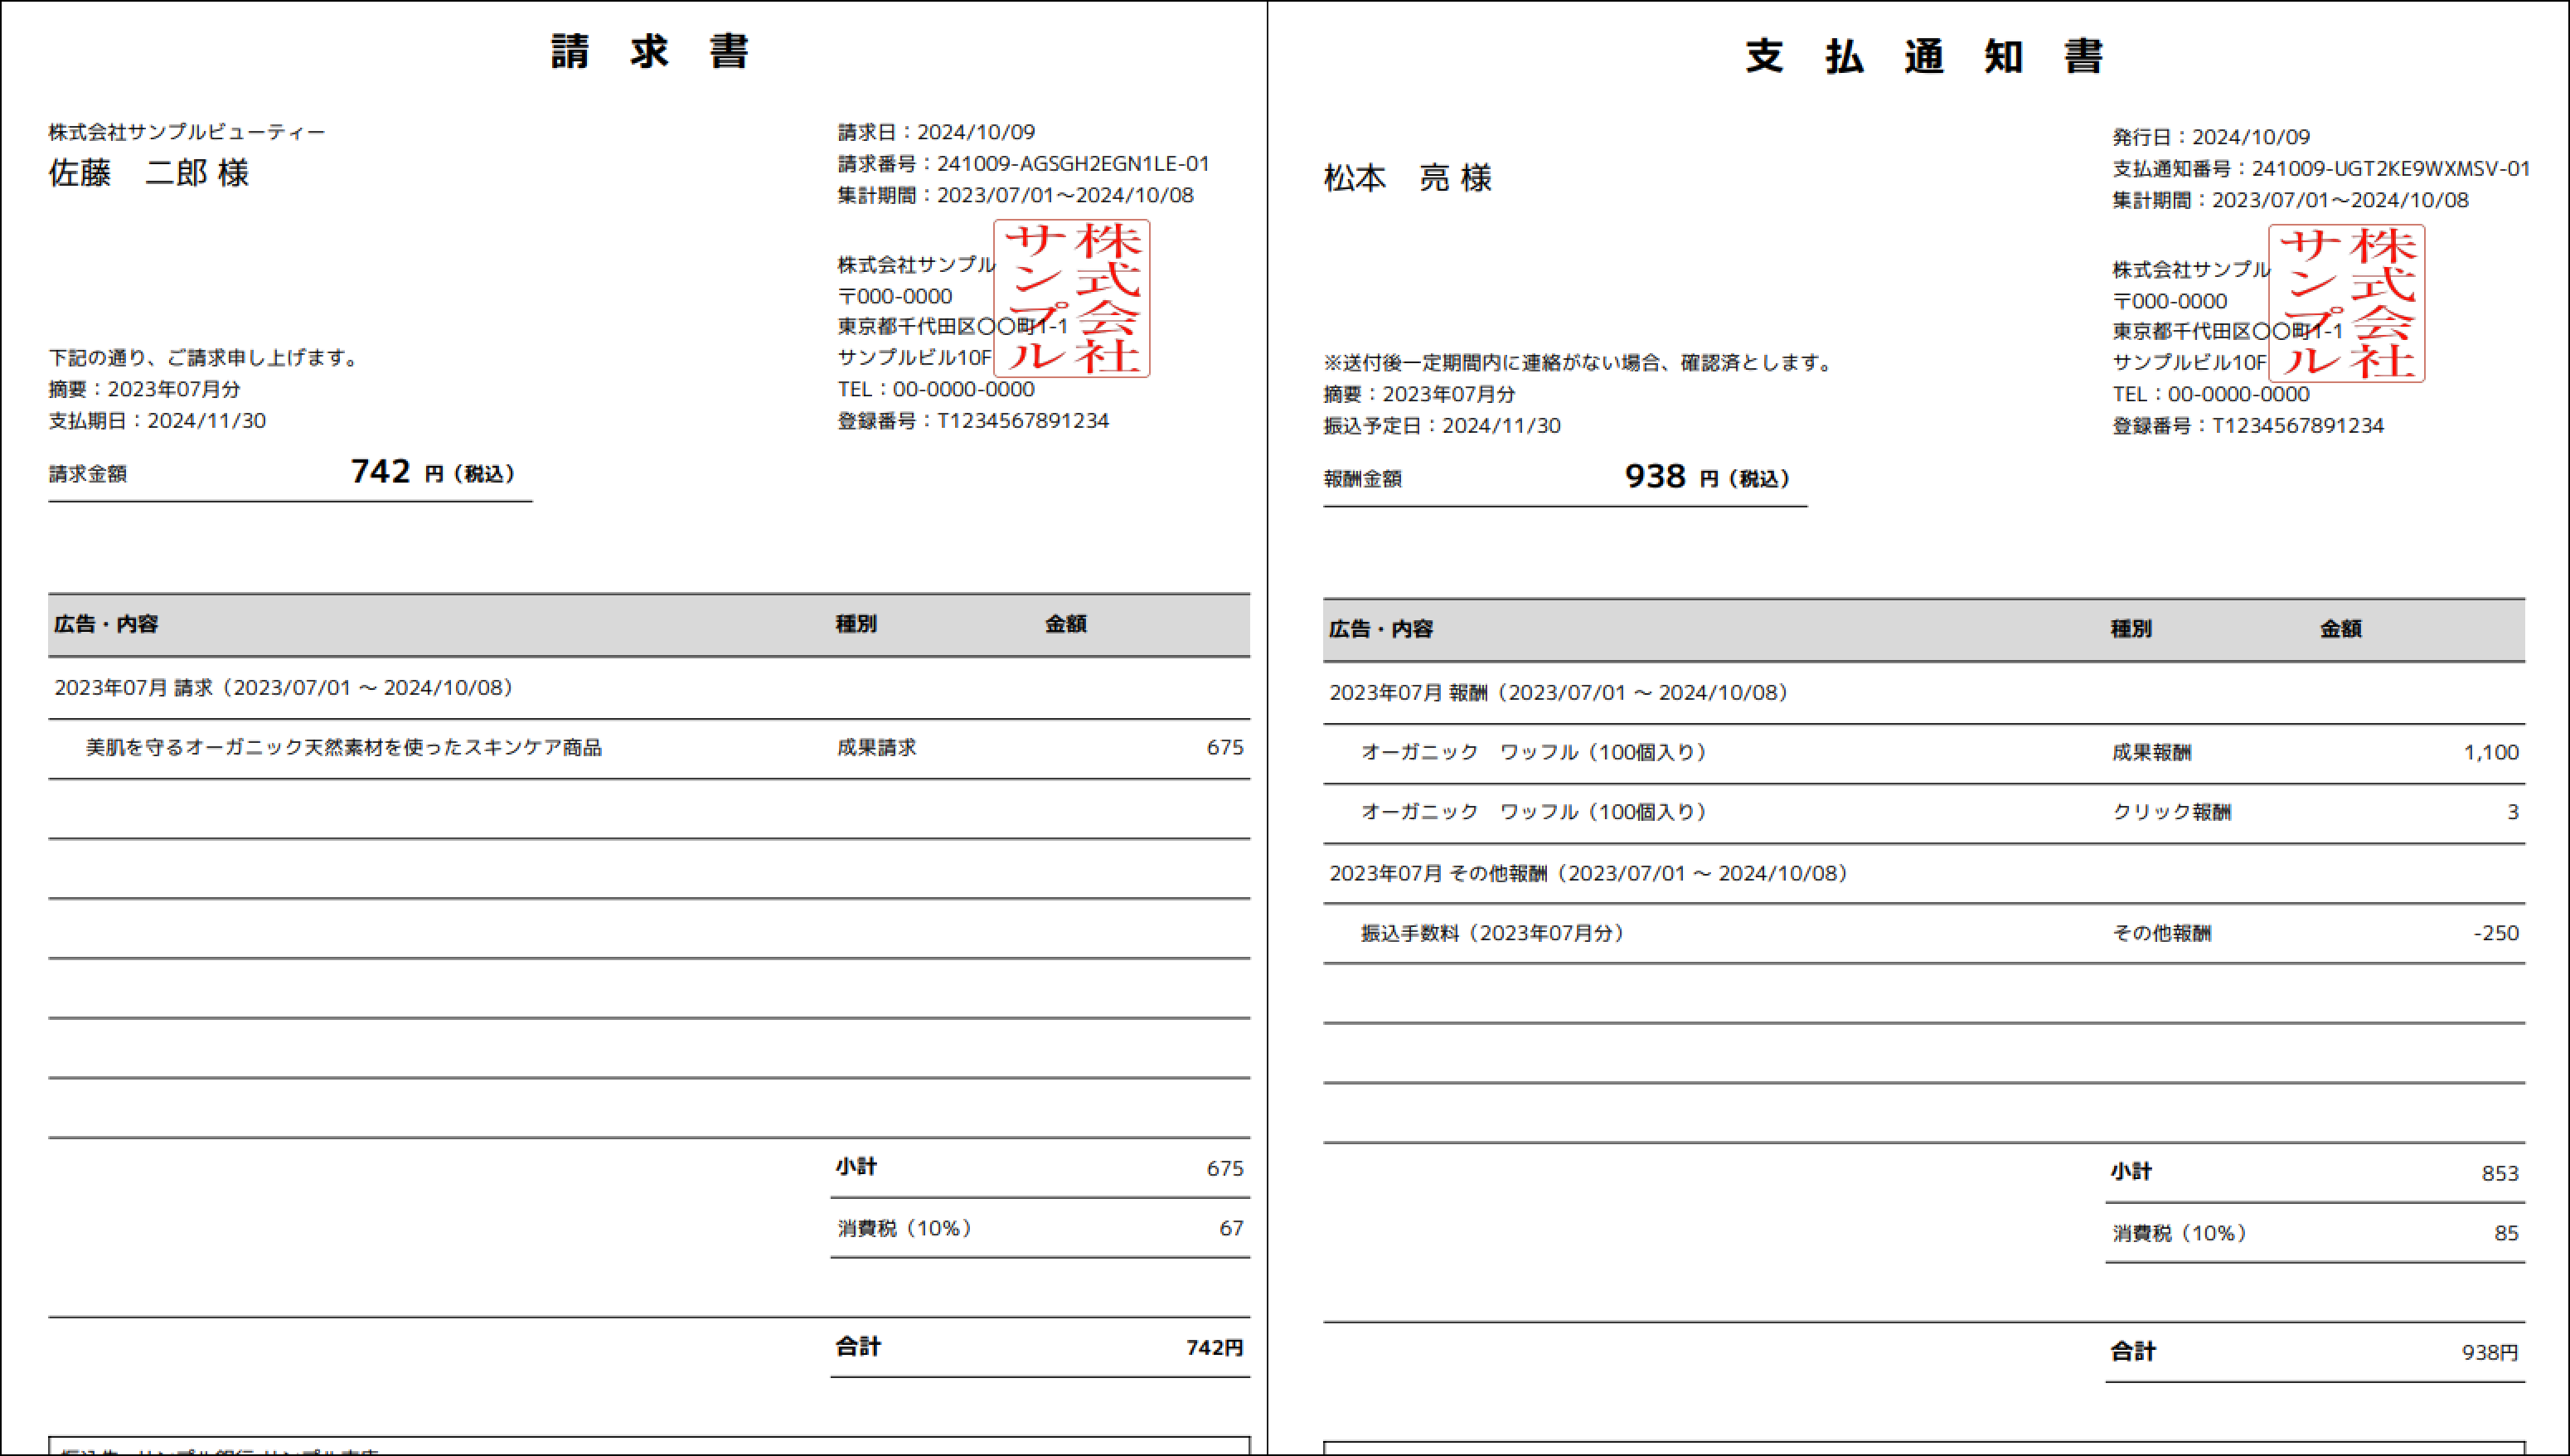Click invoice 合計 value 742円

(1215, 1347)
